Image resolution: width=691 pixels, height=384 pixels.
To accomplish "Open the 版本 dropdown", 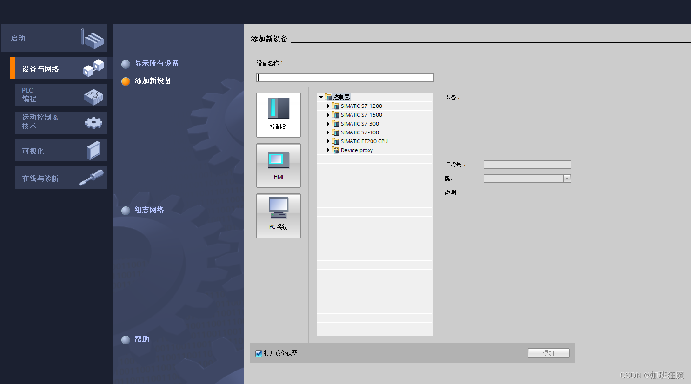I will [x=567, y=178].
